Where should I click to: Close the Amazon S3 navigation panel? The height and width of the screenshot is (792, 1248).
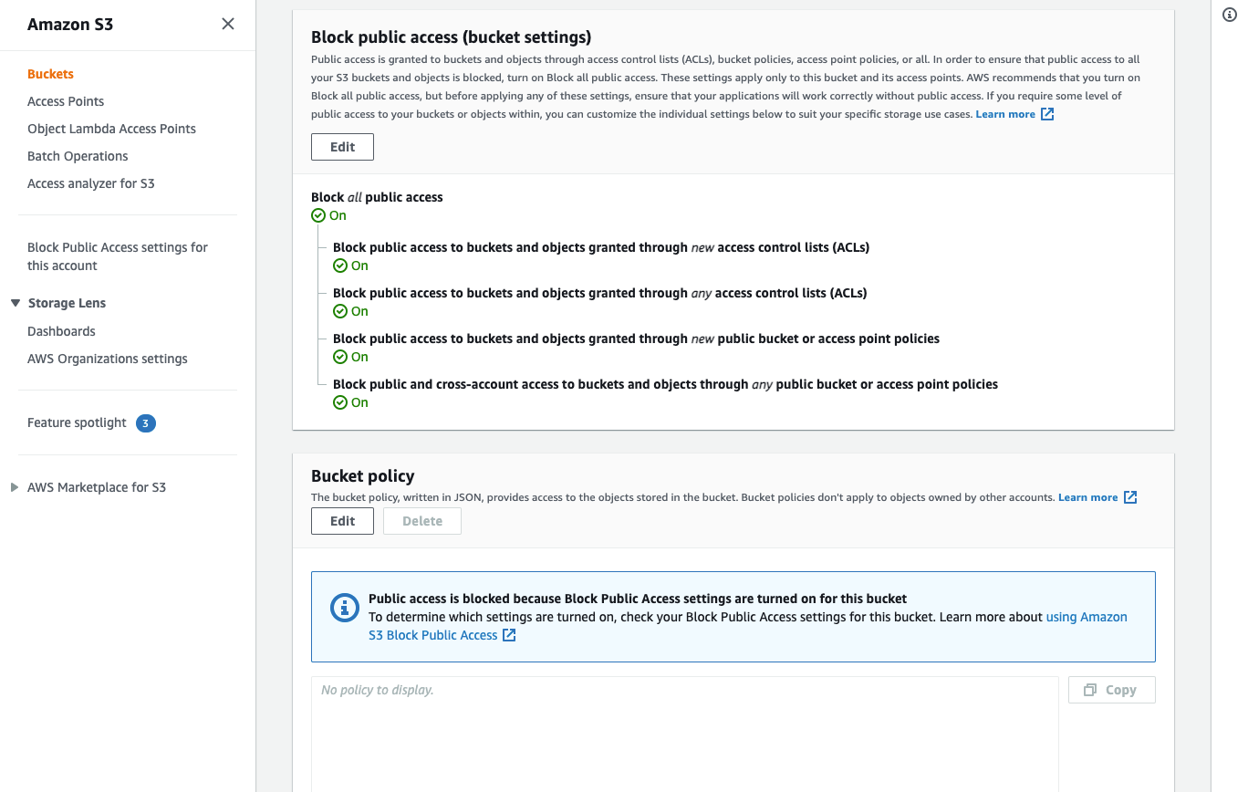[x=228, y=24]
